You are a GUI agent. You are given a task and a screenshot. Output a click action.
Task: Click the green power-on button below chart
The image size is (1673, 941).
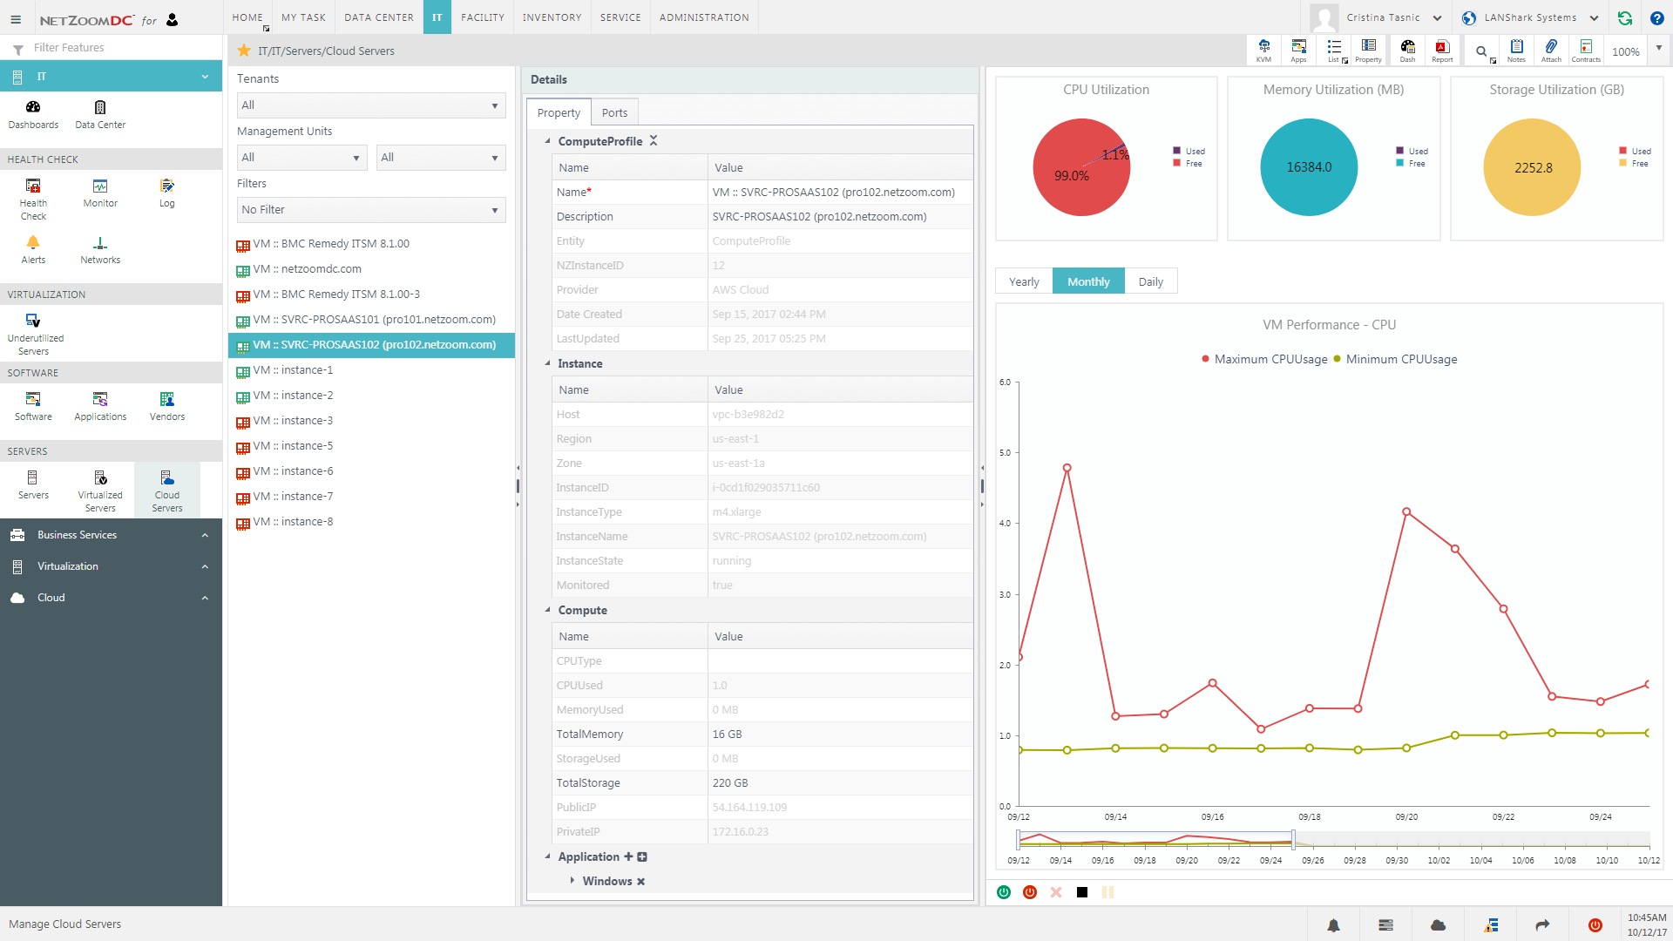click(x=1004, y=892)
